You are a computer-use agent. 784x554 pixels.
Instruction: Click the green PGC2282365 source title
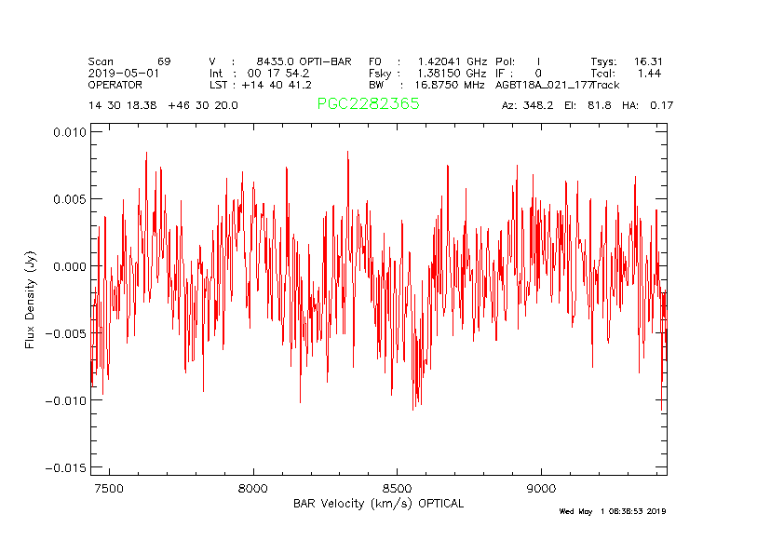click(368, 104)
